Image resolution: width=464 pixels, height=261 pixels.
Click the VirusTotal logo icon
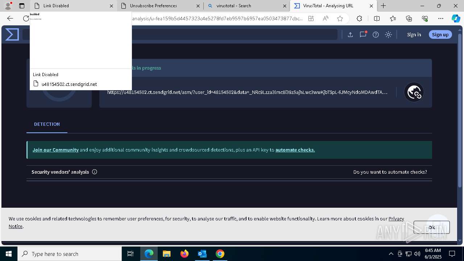[x=12, y=34]
